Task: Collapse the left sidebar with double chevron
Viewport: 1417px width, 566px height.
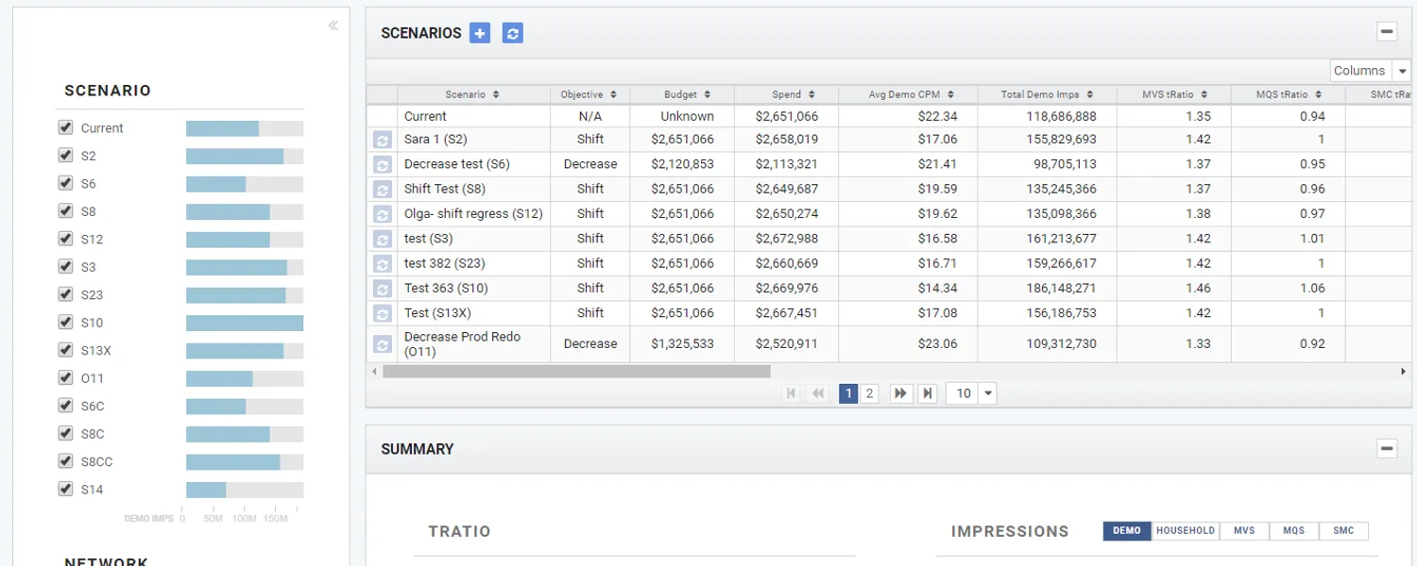Action: (333, 25)
